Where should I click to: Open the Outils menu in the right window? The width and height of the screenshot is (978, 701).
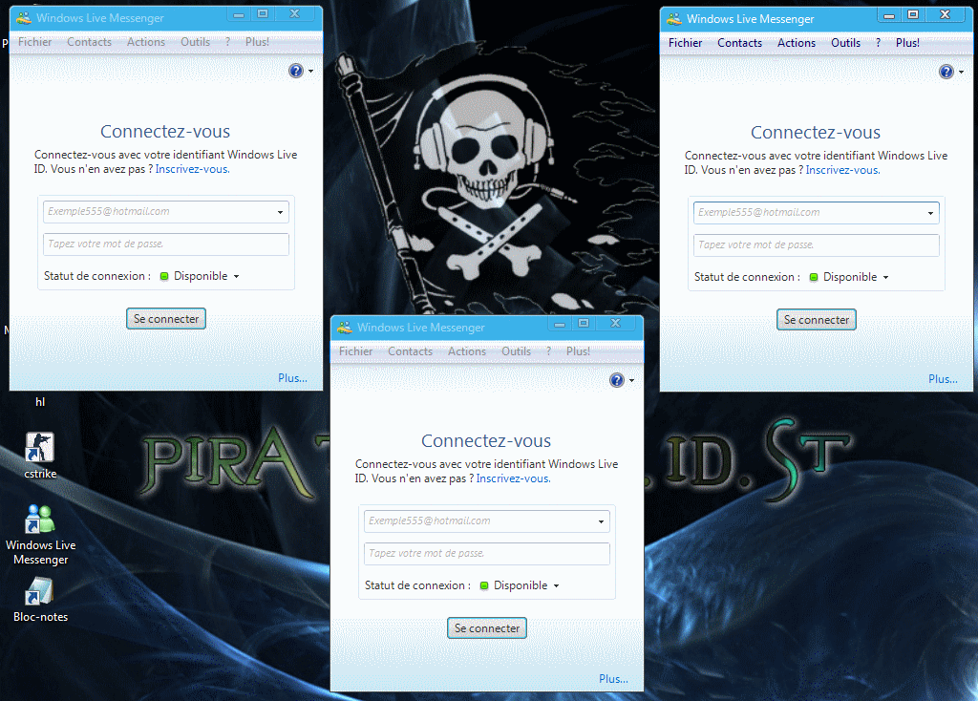click(846, 43)
